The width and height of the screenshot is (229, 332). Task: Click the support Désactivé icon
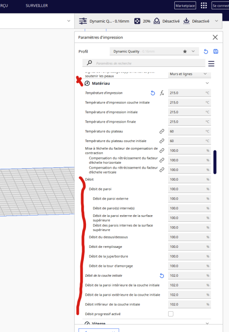157,21
